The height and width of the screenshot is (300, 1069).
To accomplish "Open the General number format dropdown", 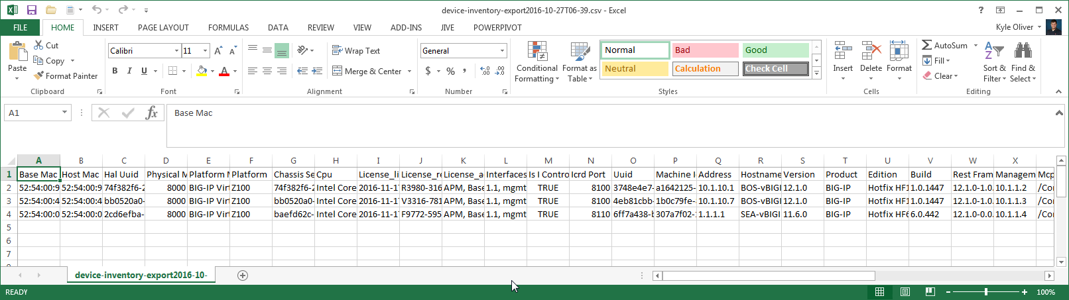I will click(x=502, y=51).
